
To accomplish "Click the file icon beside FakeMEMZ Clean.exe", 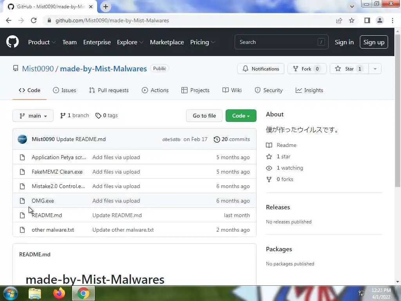I will tap(22, 172).
